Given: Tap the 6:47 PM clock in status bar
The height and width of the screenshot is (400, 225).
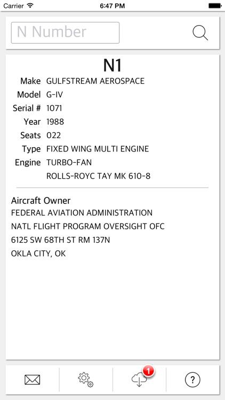Looking at the screenshot, I should (x=112, y=6).
